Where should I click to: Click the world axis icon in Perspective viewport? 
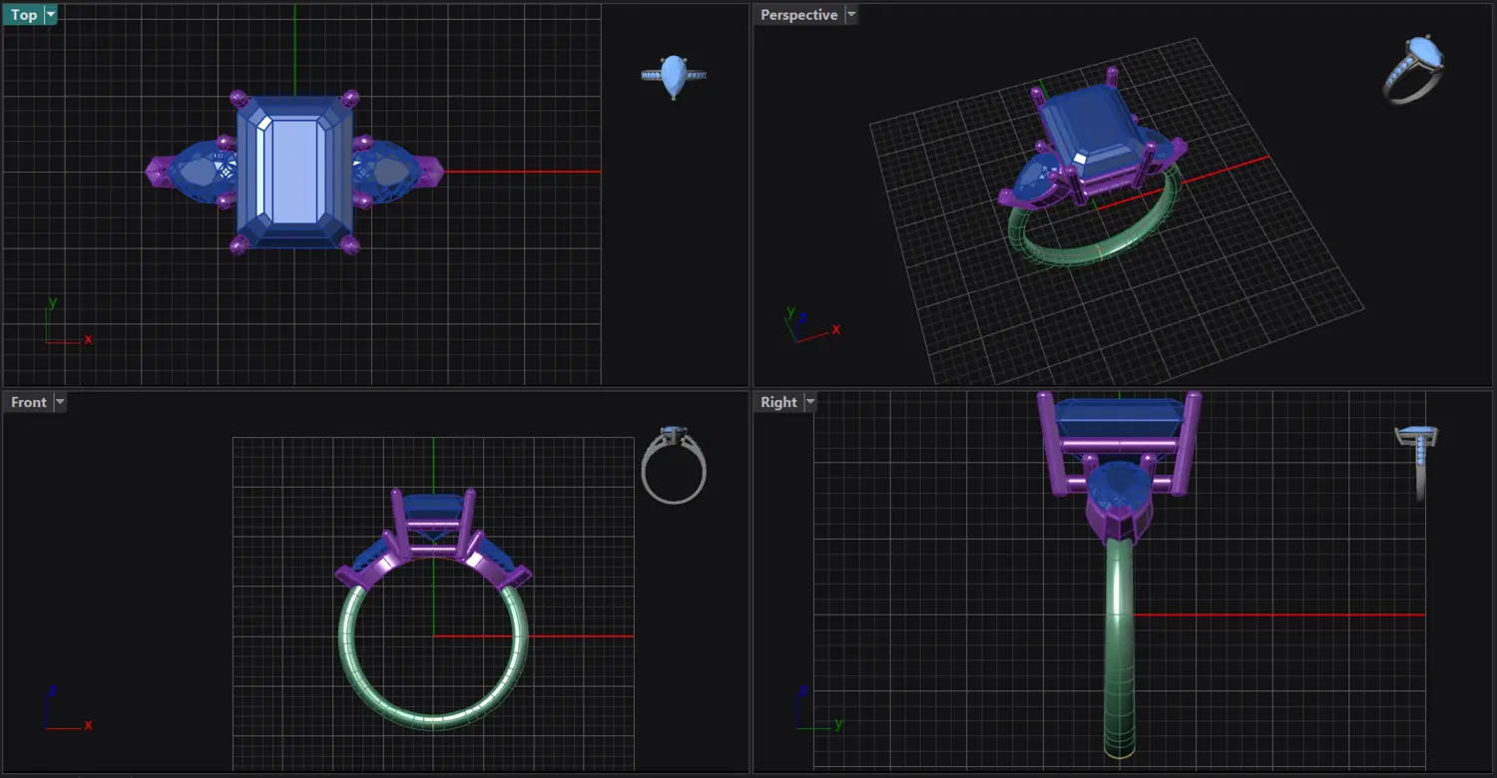813,324
